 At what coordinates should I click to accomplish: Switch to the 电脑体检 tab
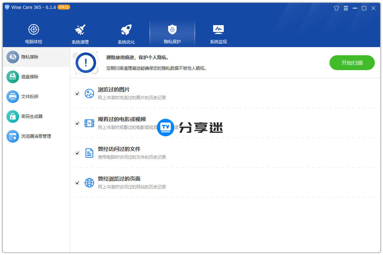click(34, 33)
